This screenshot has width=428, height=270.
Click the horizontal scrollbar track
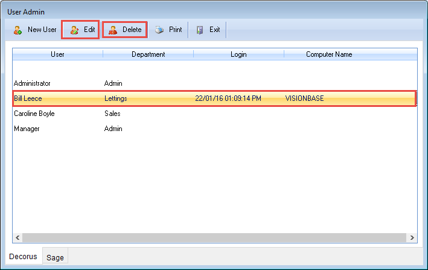pos(214,237)
